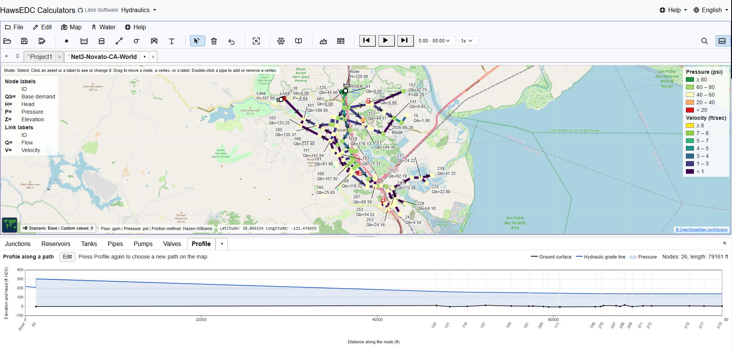This screenshot has width=732, height=349.
Task: Show the time series chart icon
Action: click(x=323, y=41)
